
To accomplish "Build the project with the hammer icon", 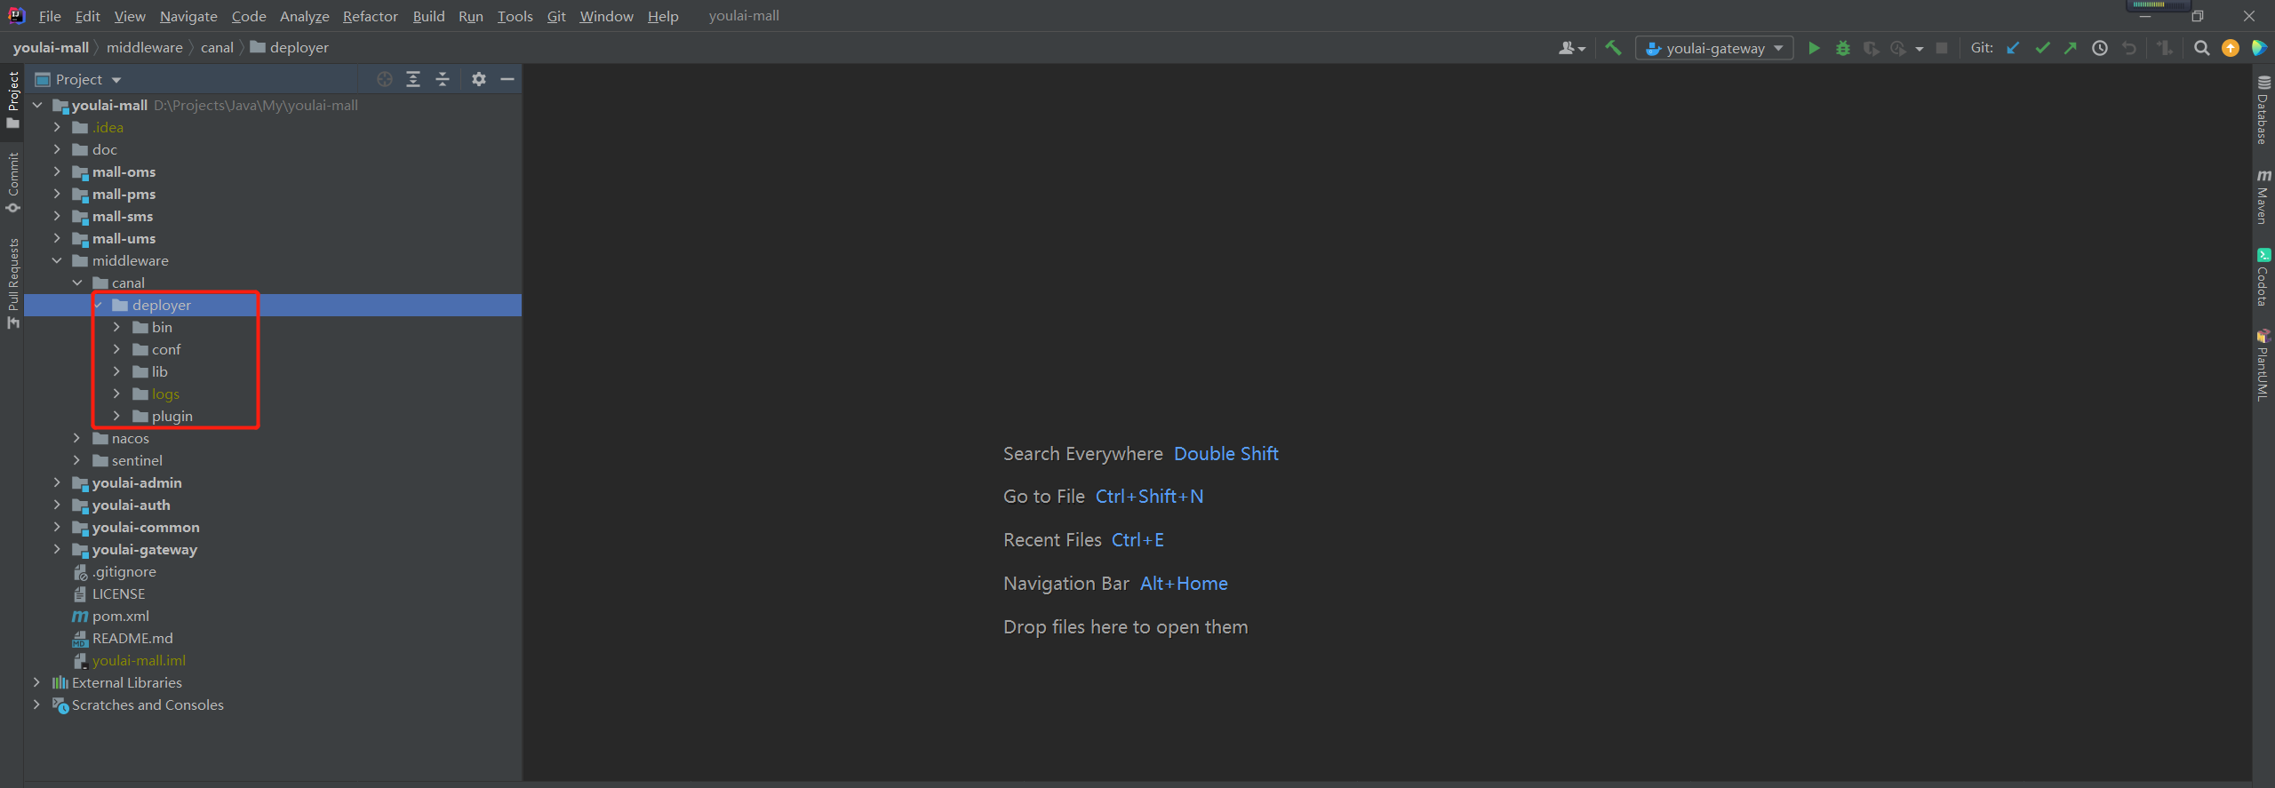I will click(1613, 48).
